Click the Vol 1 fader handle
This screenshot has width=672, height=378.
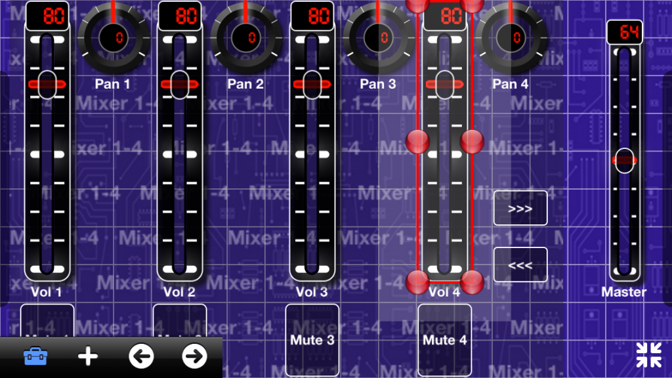(47, 85)
